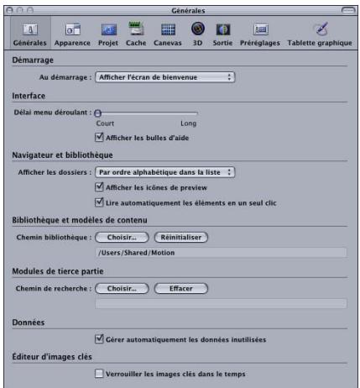Open the Sortie preferences pane icon
The height and width of the screenshot is (388, 360).
click(x=222, y=34)
